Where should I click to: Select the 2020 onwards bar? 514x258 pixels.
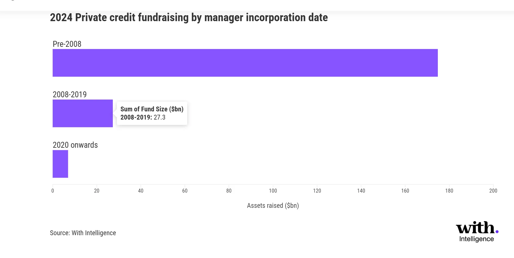click(60, 164)
